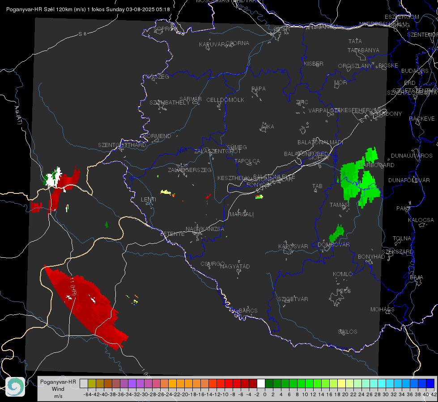The image size is (438, 402).
Task: Click the 'KAPUVÁR' city label
Action: (213, 45)
